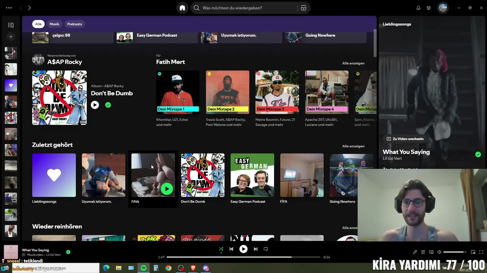487x273 pixels.
Task: Open 'What You Saying' title in right panel
Action: 406,152
